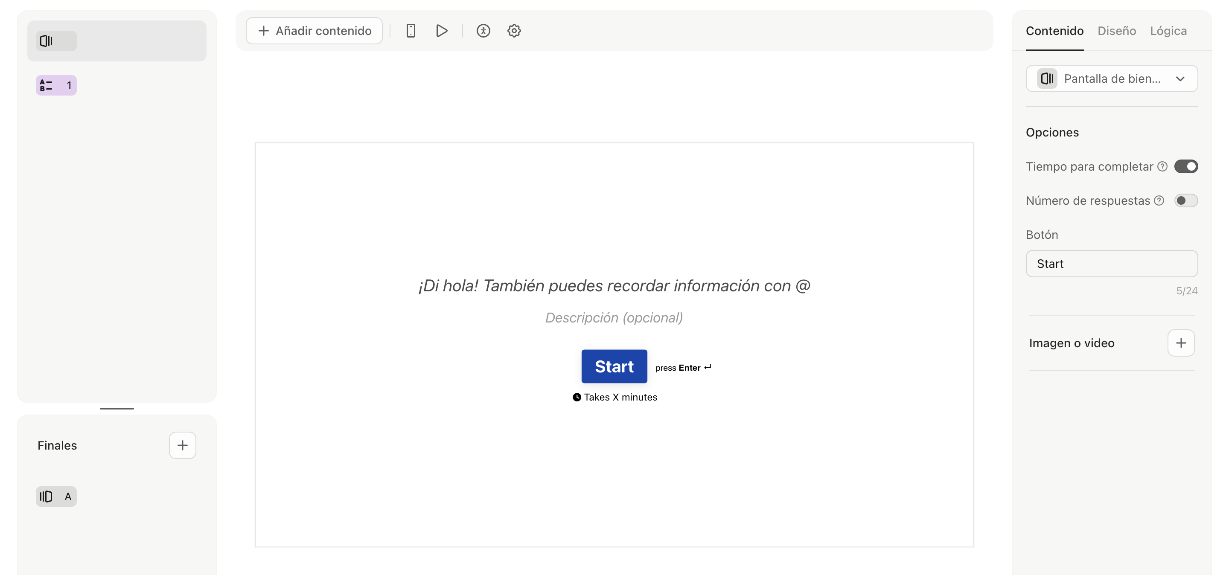Viewport: 1229px width, 575px height.
Task: Add Imagen o video with plus button
Action: tap(1180, 343)
